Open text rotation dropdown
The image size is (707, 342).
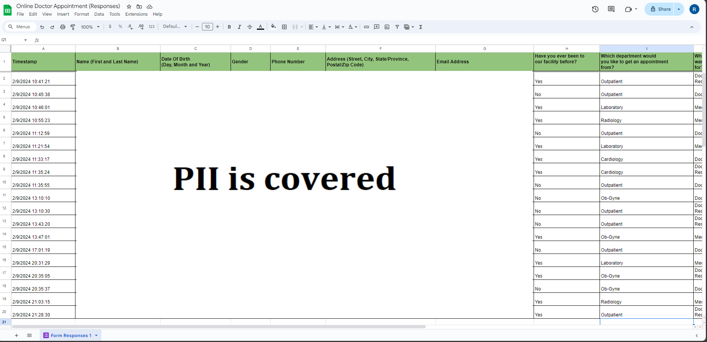(353, 27)
